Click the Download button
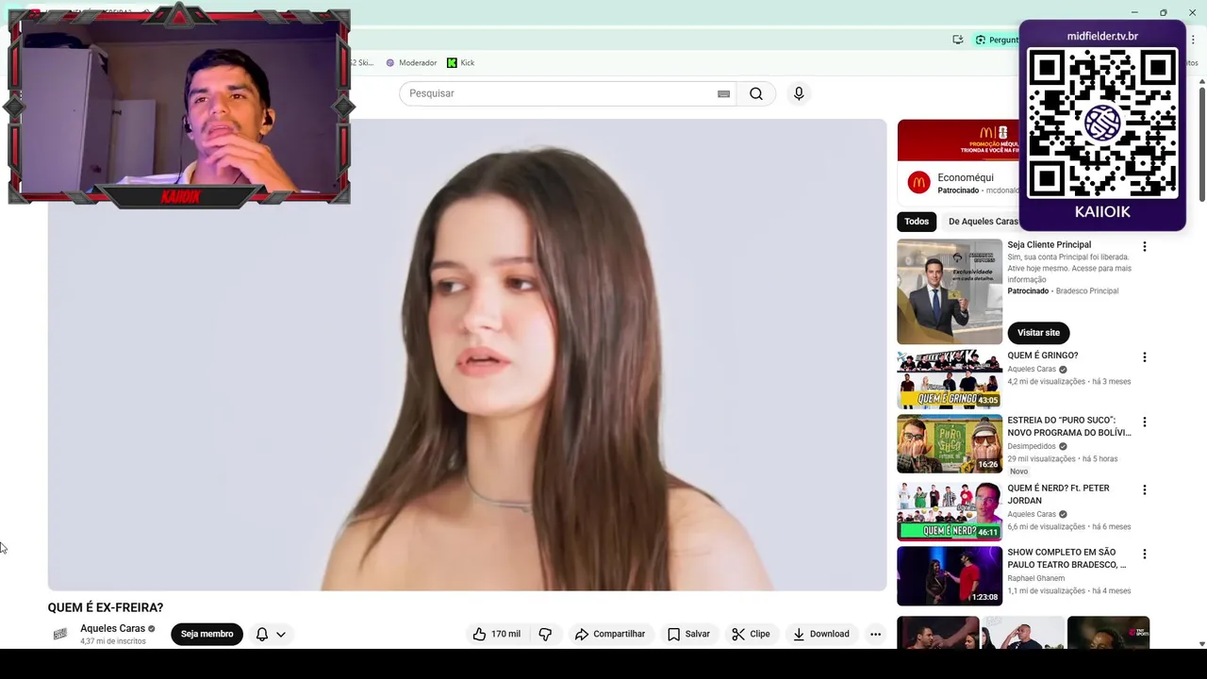 pos(820,634)
